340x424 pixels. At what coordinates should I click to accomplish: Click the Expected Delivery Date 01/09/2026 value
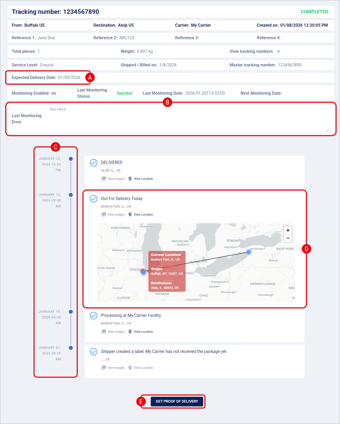69,78
